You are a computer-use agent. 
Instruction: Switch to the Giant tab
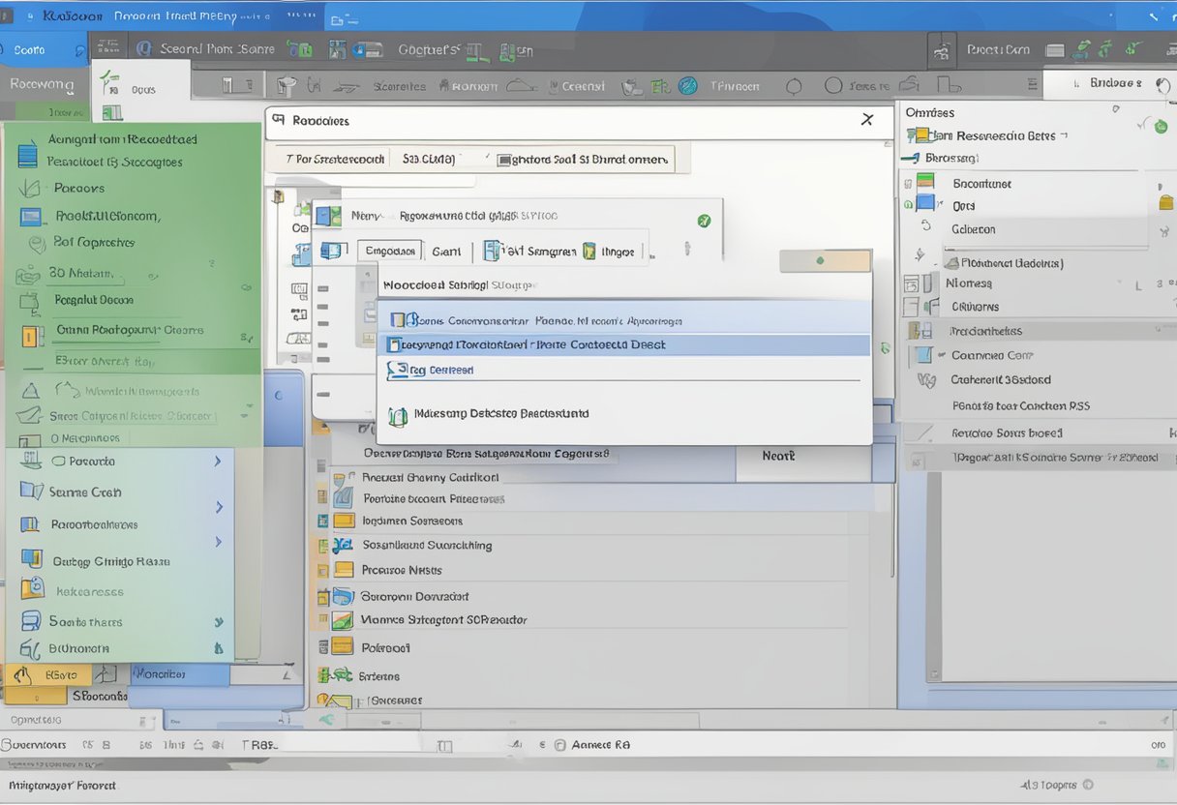(x=446, y=252)
